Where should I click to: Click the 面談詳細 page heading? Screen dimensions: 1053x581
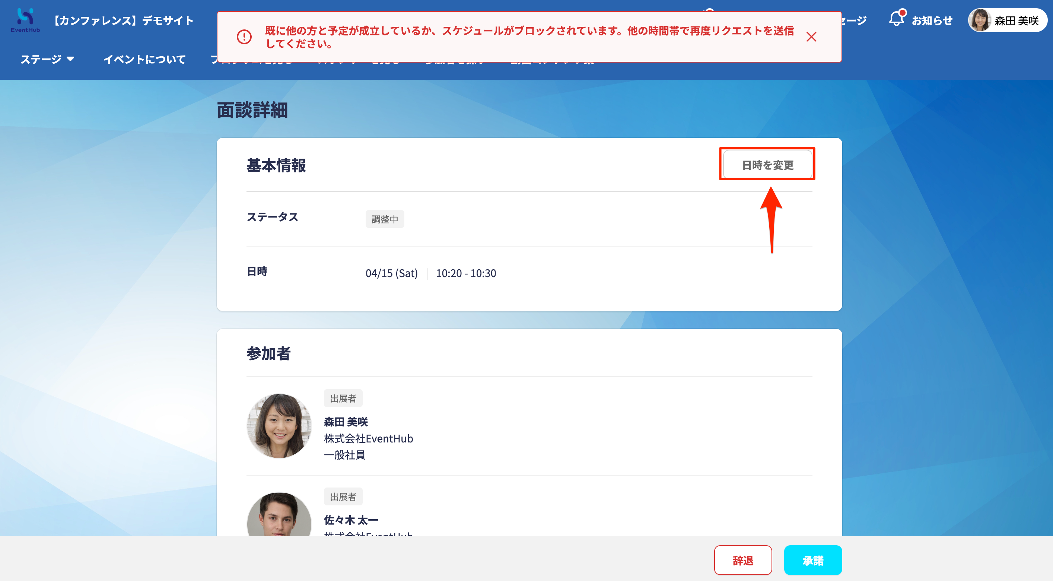252,110
